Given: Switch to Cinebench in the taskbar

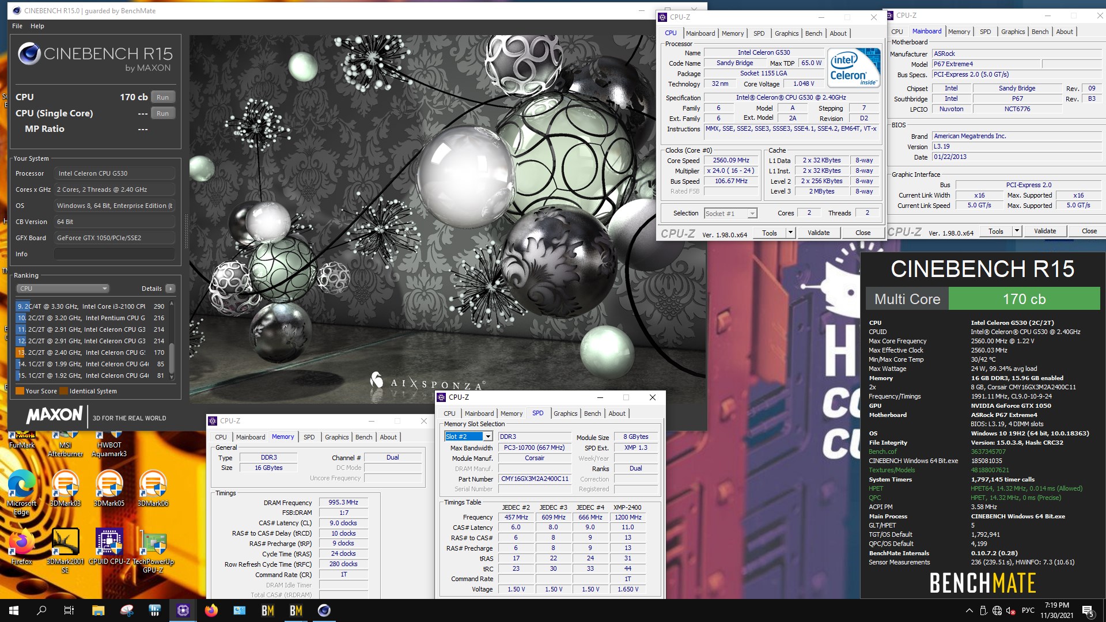Looking at the screenshot, I should (x=324, y=610).
